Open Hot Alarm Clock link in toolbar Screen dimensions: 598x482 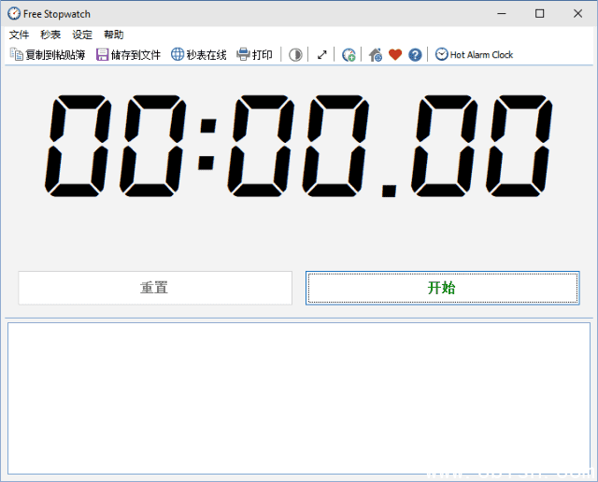(474, 55)
